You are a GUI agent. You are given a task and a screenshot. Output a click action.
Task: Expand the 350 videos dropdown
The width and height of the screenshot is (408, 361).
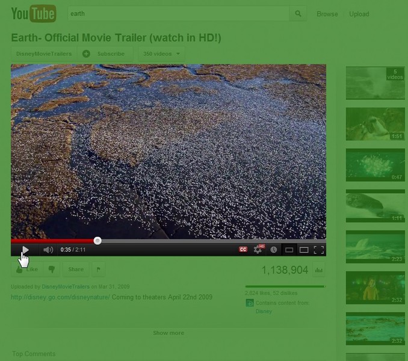pyautogui.click(x=161, y=54)
